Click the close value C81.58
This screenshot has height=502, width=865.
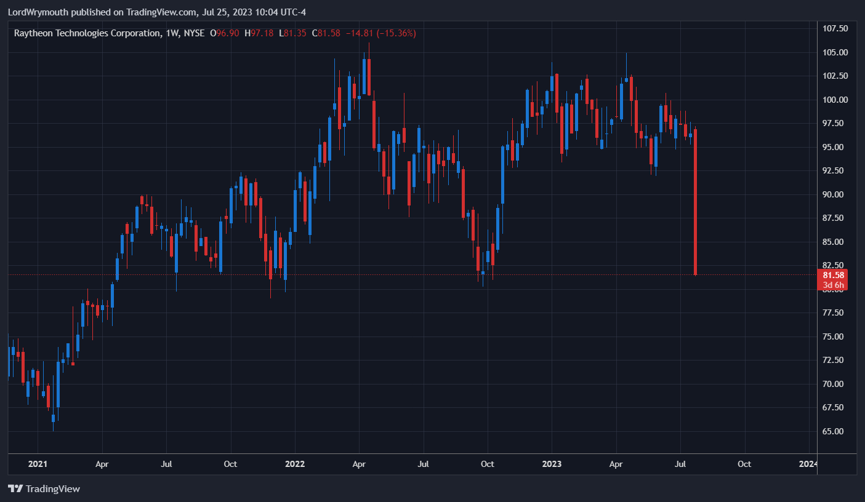click(x=326, y=33)
